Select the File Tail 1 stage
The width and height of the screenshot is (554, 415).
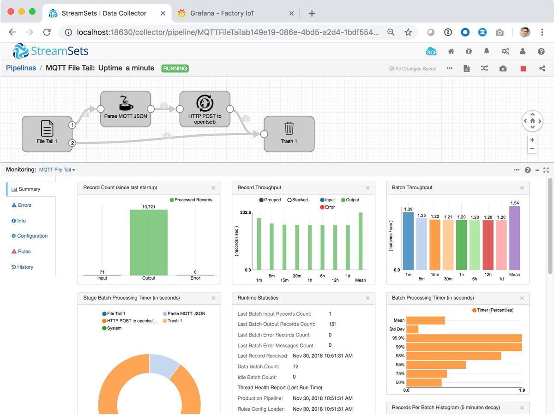[47, 134]
